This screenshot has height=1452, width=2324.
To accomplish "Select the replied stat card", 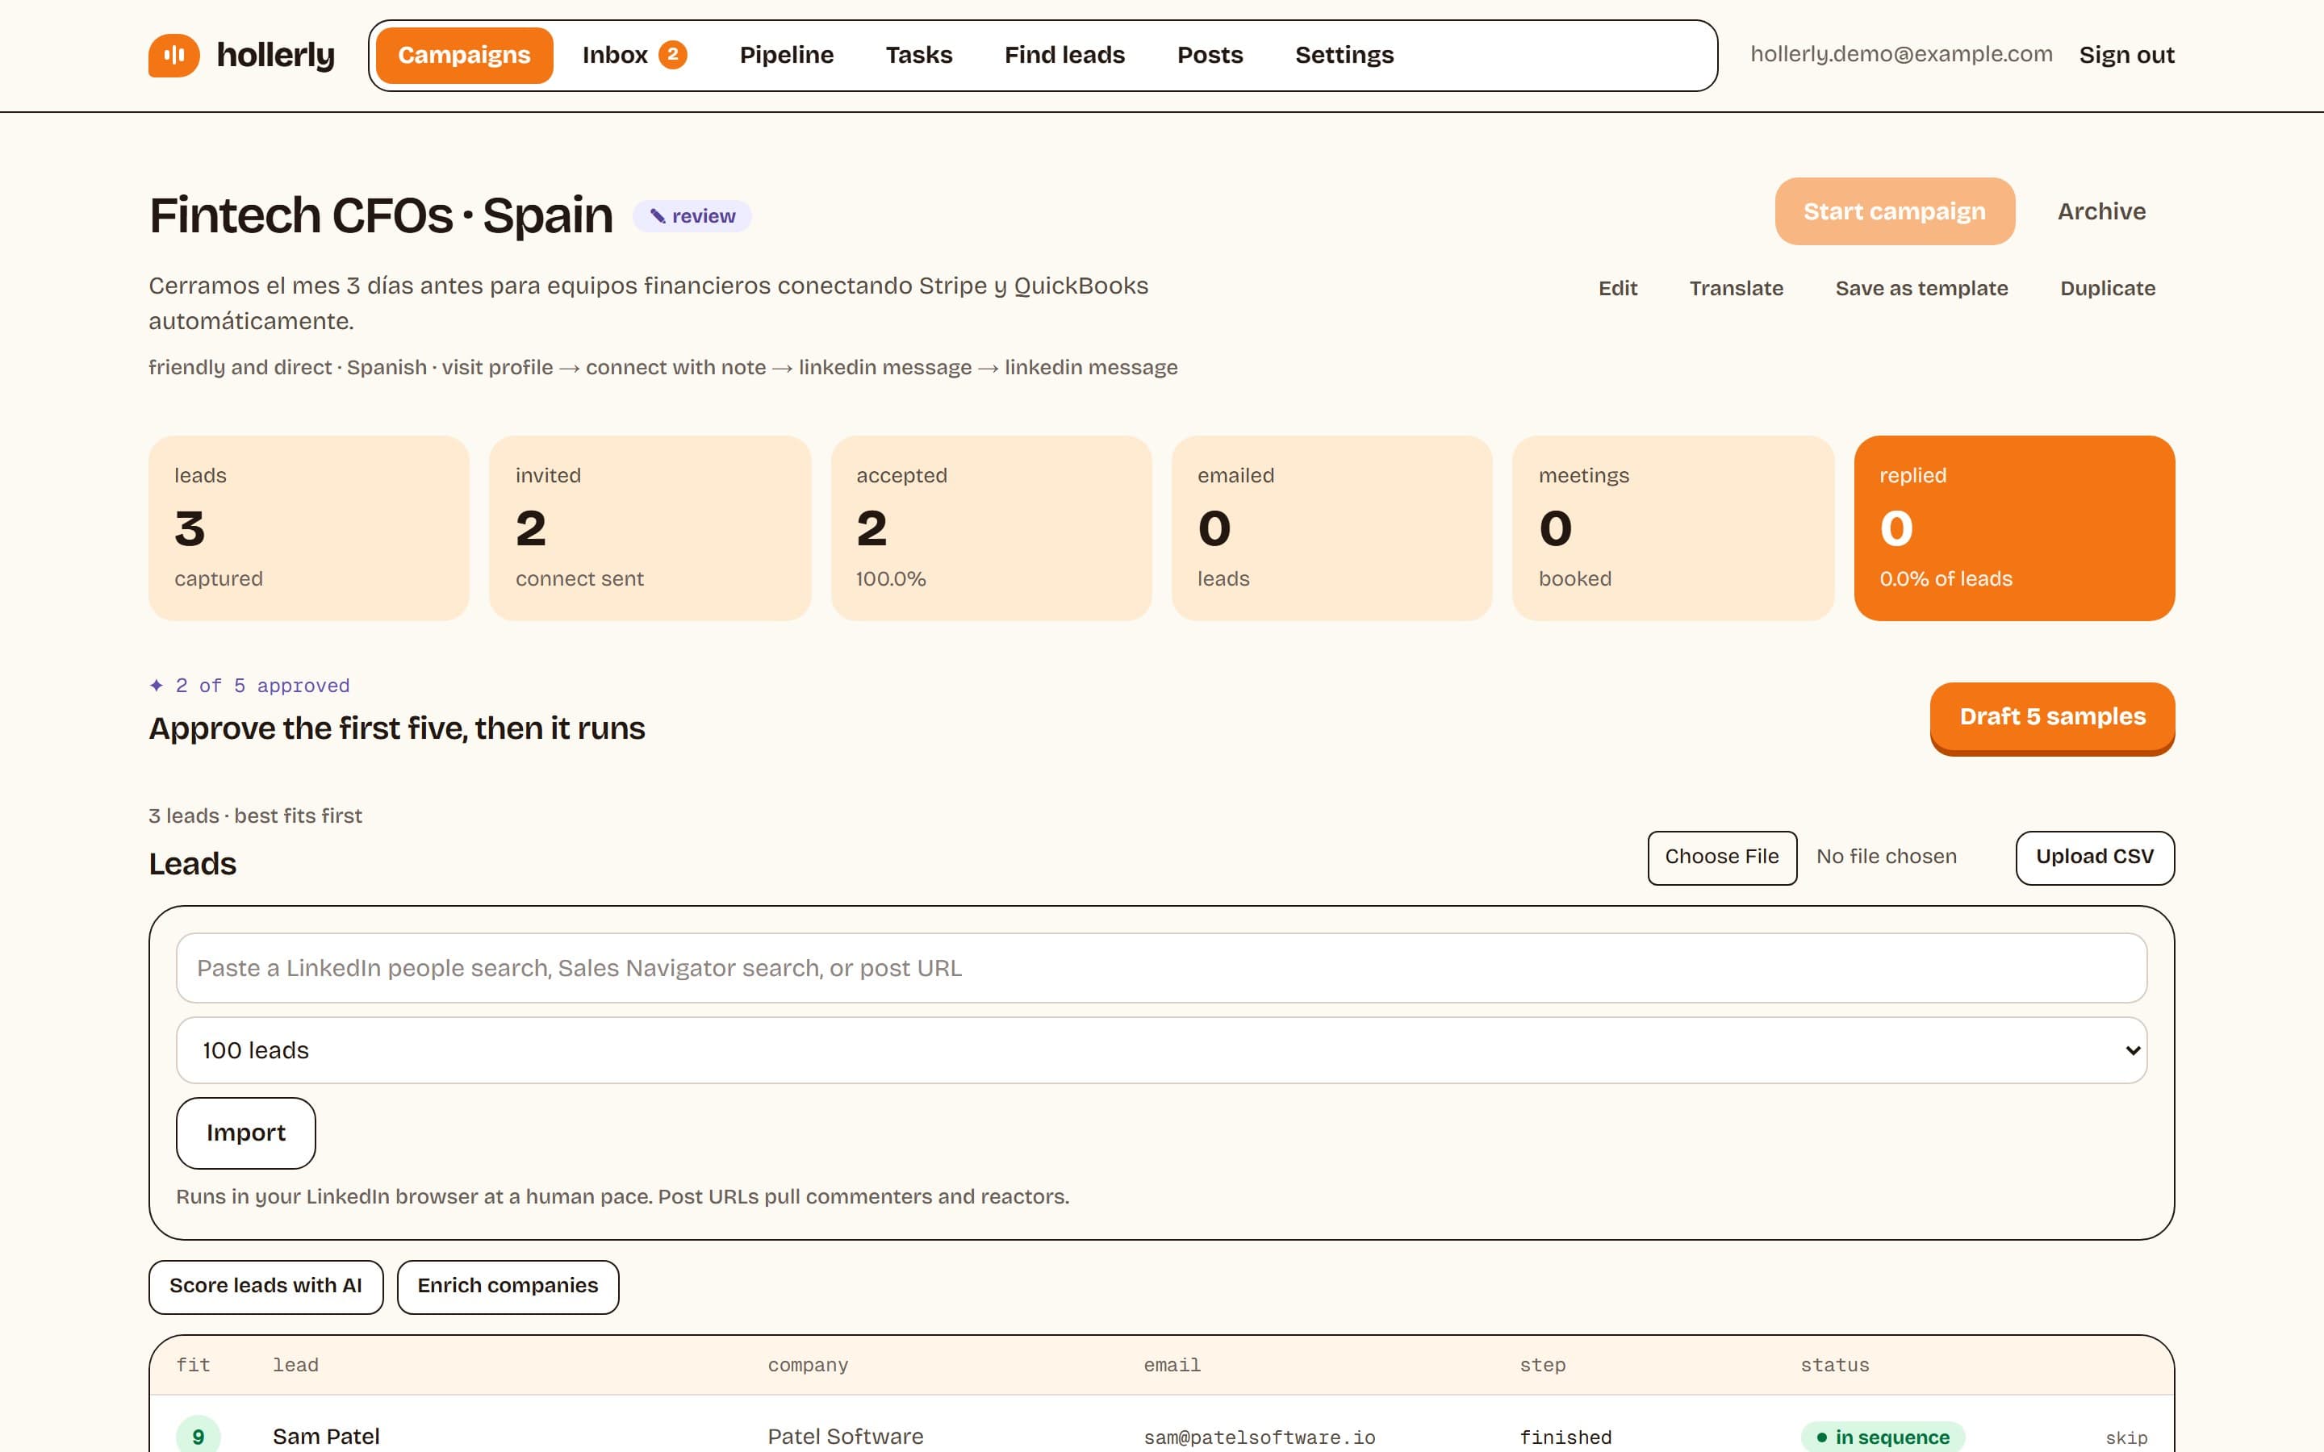I will click(2014, 528).
